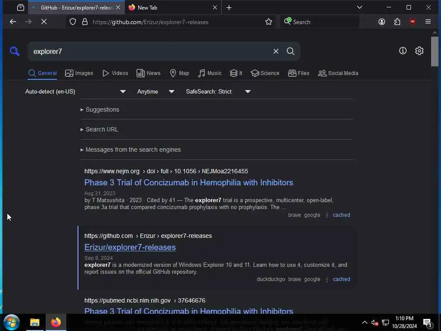Bookmark this page with star icon
Screen dimensions: 441x331
pos(269,22)
